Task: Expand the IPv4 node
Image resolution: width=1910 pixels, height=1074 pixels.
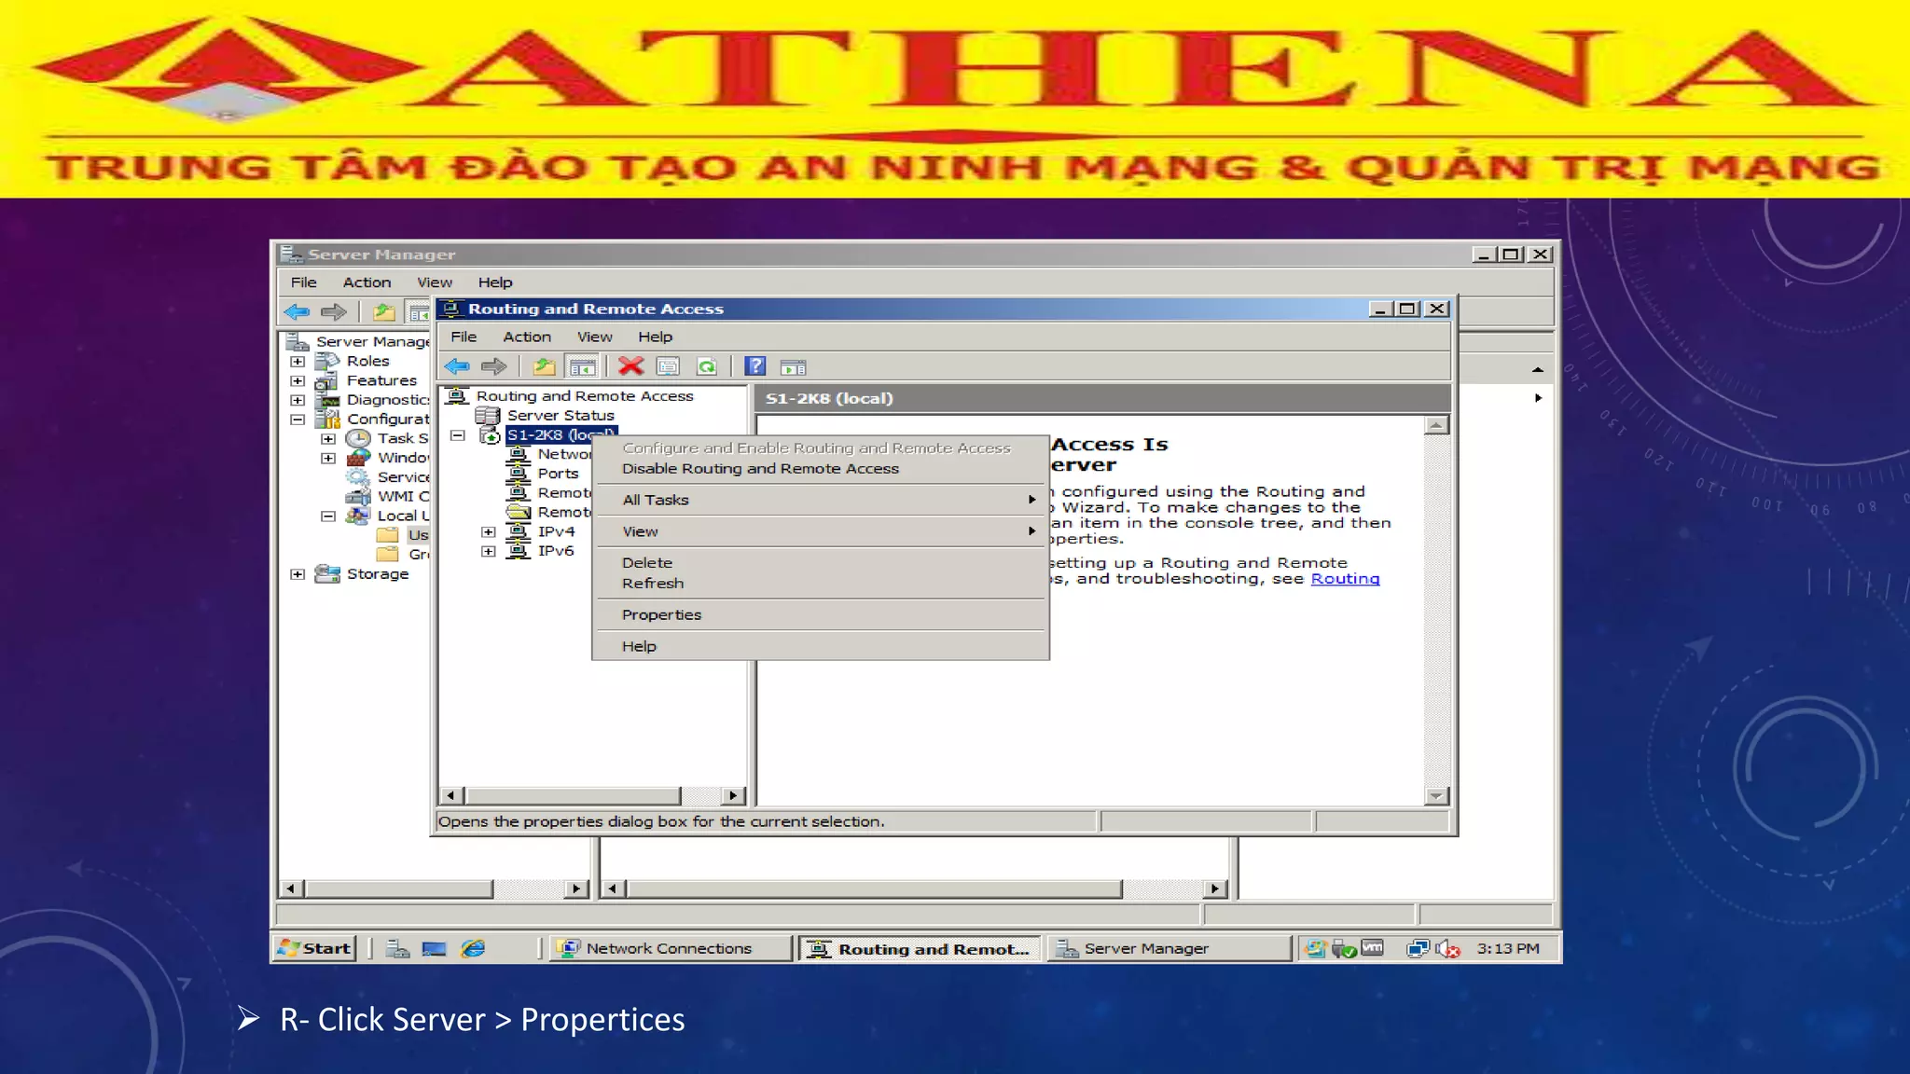Action: 488,532
